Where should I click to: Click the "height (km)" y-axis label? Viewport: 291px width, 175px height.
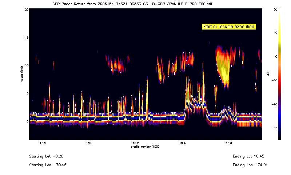pos(22,74)
